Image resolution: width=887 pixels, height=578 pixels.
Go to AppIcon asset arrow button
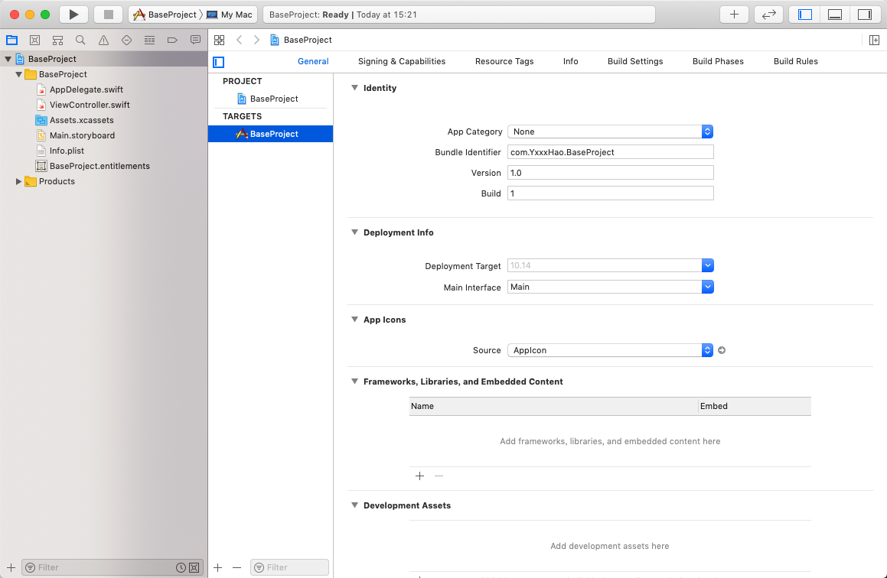(722, 350)
